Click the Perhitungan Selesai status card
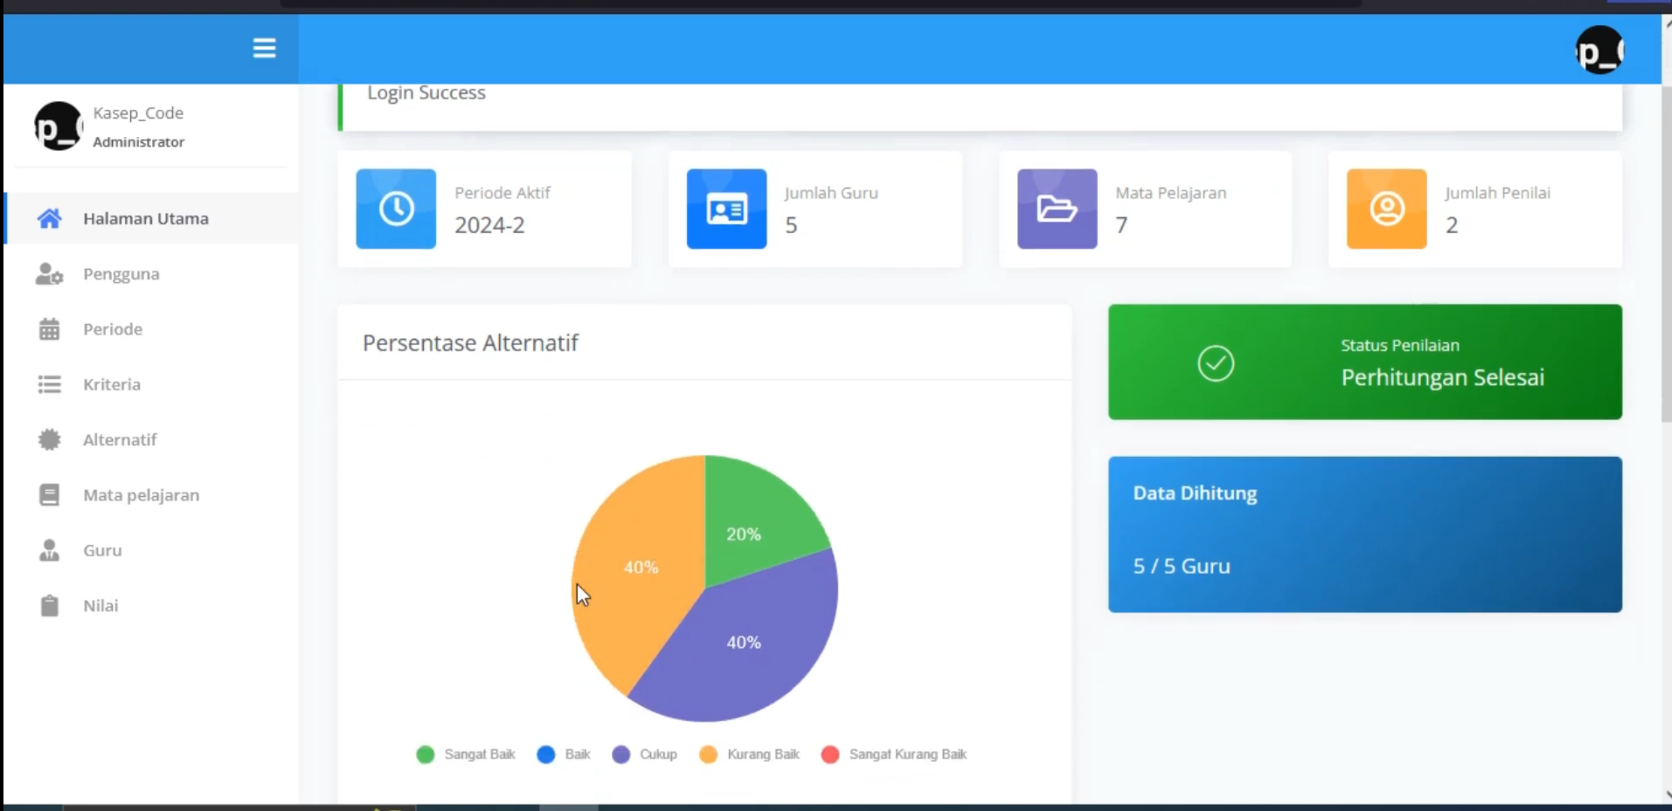The height and width of the screenshot is (811, 1672). (x=1365, y=362)
